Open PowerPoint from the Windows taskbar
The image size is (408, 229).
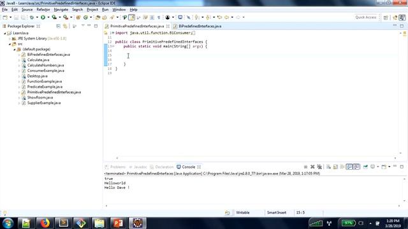point(118,223)
